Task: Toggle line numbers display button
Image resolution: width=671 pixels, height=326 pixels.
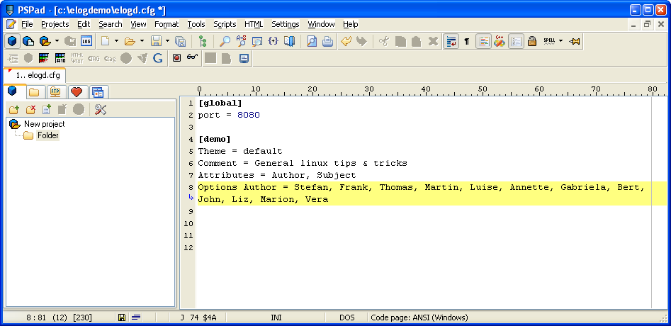Action: click(x=516, y=42)
